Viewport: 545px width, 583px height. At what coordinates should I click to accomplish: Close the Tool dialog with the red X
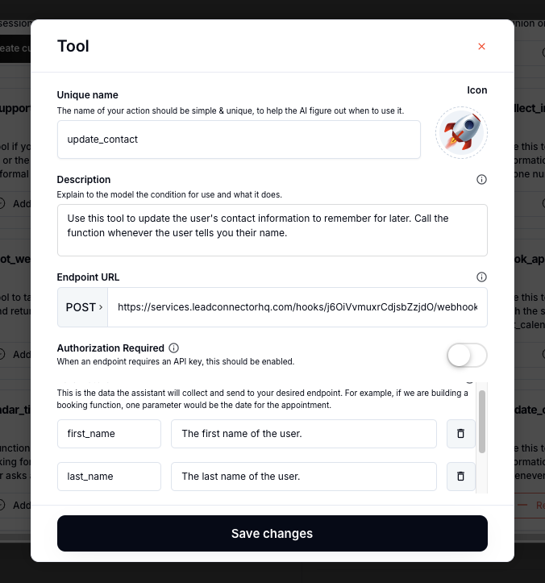pos(482,47)
